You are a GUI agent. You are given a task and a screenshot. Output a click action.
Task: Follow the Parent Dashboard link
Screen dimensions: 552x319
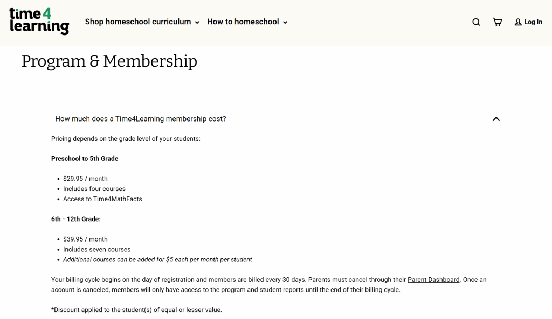433,280
